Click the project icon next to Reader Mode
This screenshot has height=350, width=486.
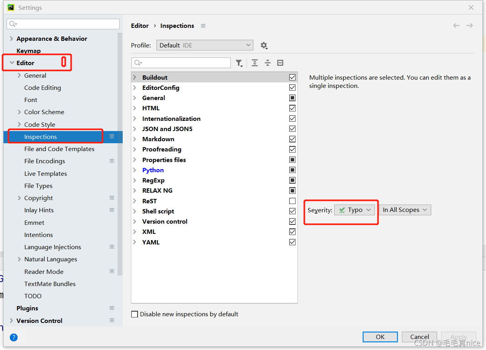[x=112, y=272]
